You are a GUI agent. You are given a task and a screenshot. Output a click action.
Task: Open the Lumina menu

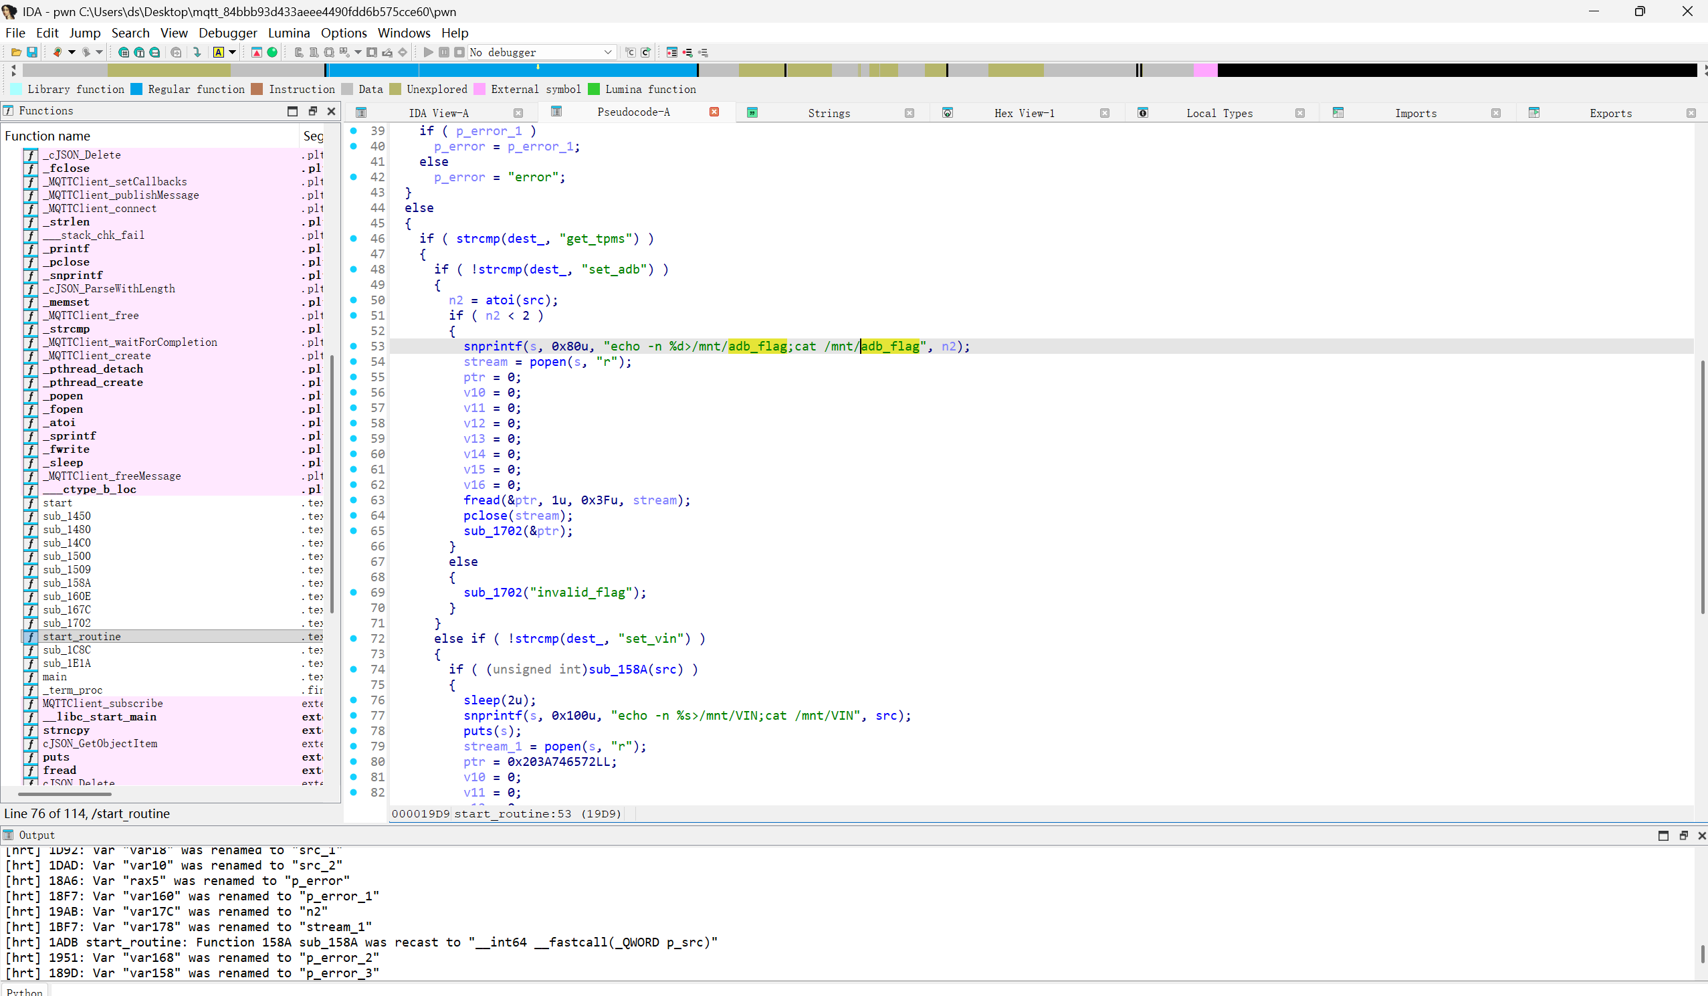pyautogui.click(x=289, y=33)
